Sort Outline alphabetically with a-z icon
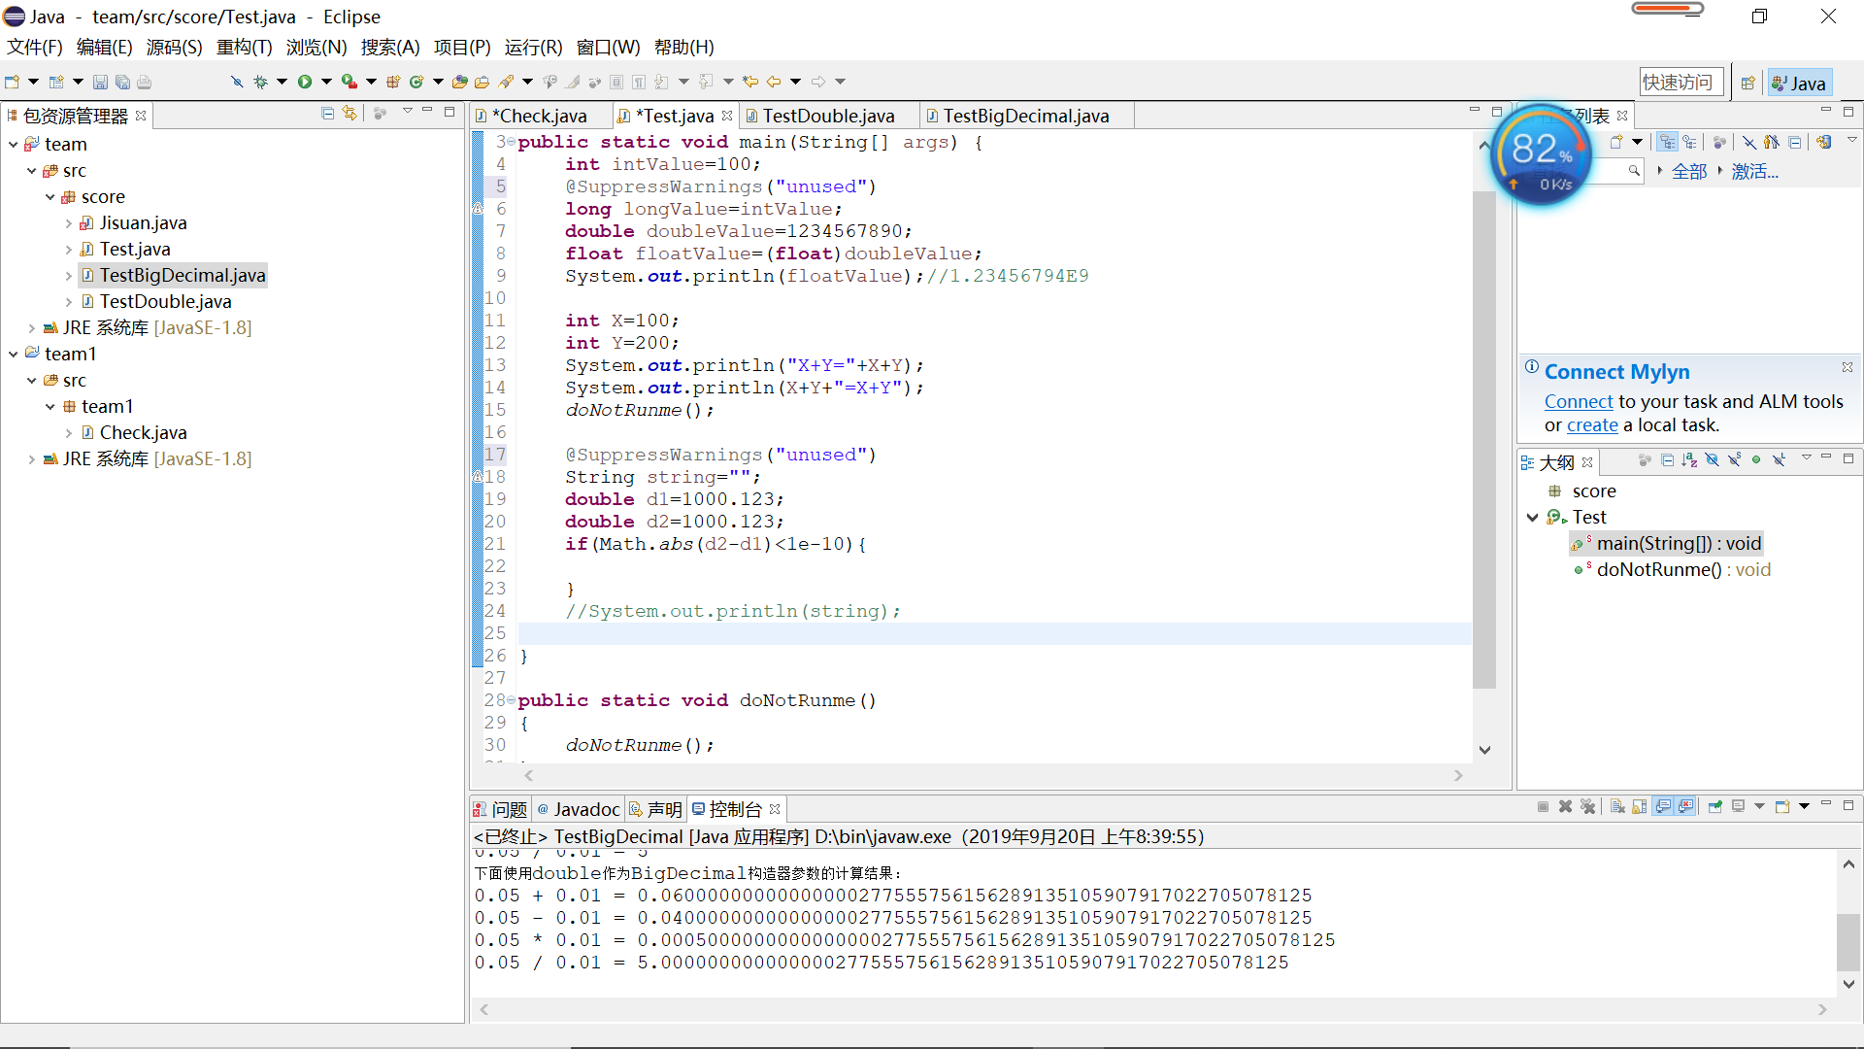This screenshot has height=1049, width=1864. [1689, 460]
